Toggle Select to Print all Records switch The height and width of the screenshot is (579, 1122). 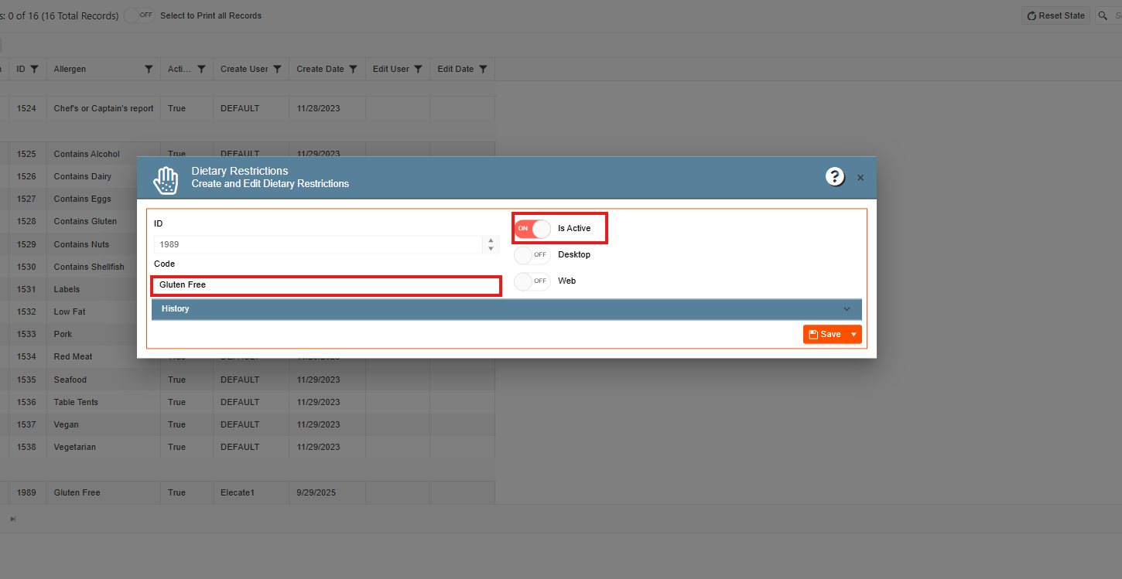[x=139, y=15]
